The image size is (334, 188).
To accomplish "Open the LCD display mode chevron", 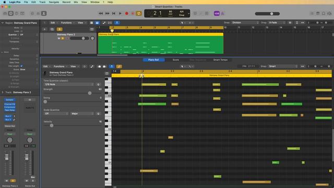I will (188, 14).
